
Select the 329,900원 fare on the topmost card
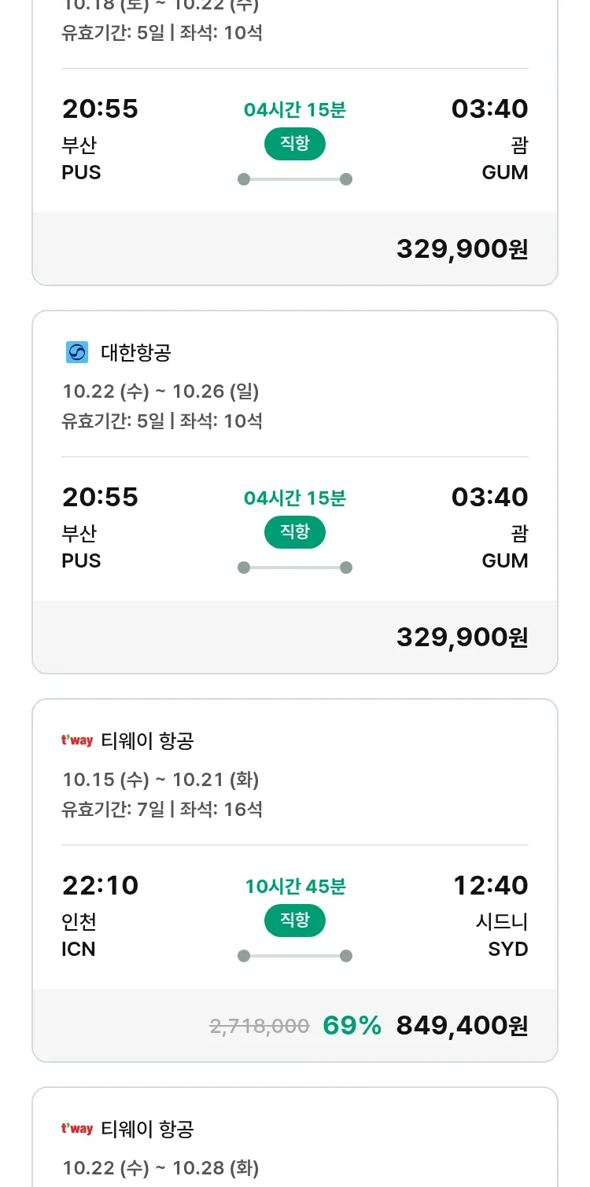pos(462,249)
